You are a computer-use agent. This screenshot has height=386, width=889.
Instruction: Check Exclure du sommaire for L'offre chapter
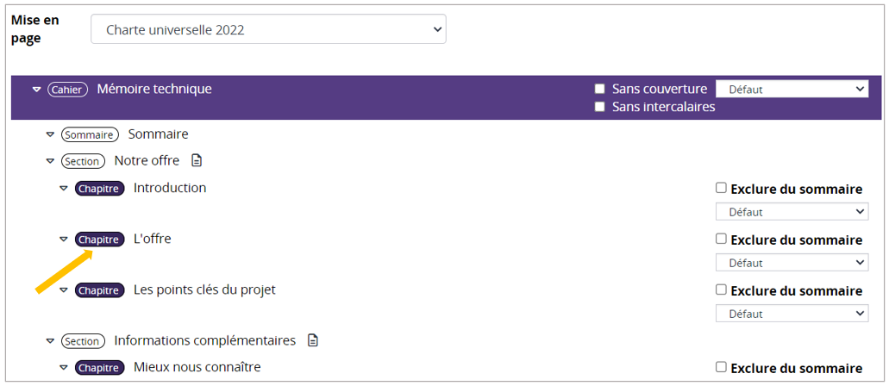(721, 239)
